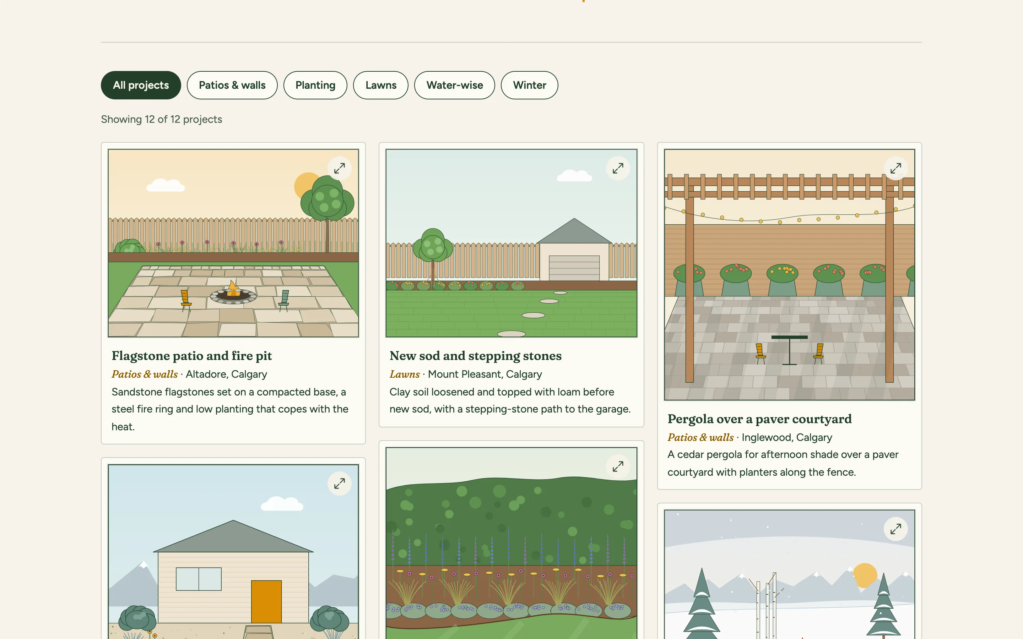Click the Inglewood, Calgary location text
Viewport: 1023px width, 639px height.
[x=787, y=437]
